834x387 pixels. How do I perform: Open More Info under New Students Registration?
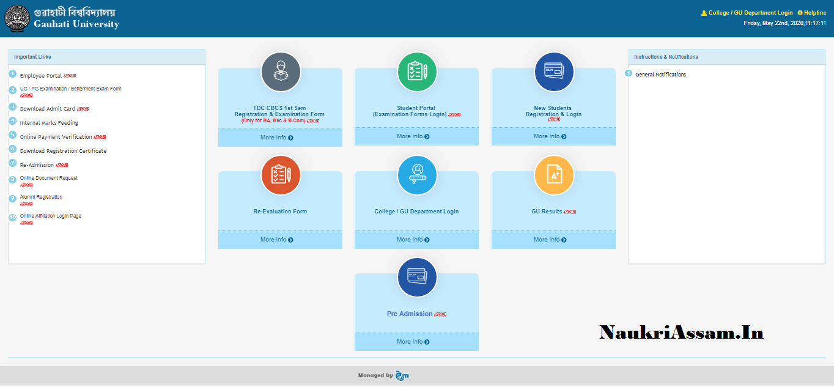coord(550,136)
